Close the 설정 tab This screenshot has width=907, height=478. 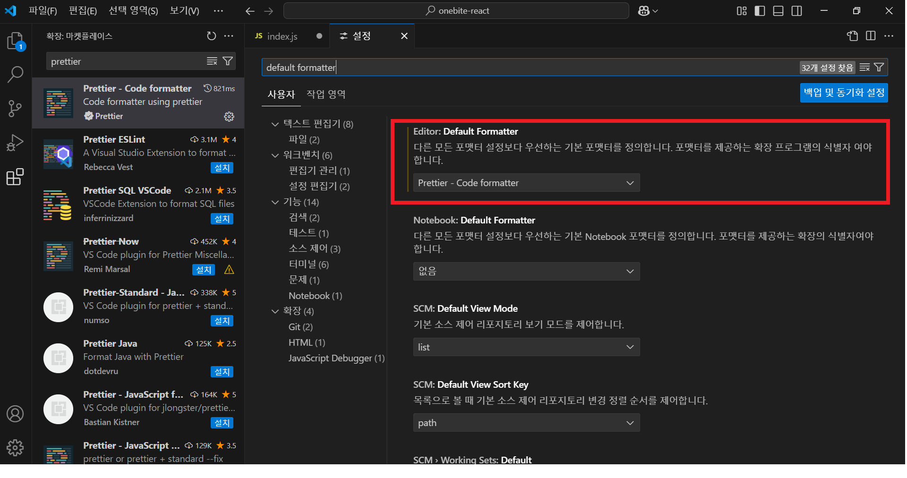click(x=404, y=36)
